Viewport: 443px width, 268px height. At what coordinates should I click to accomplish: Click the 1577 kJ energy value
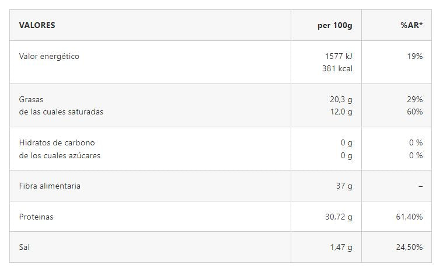[339, 57]
